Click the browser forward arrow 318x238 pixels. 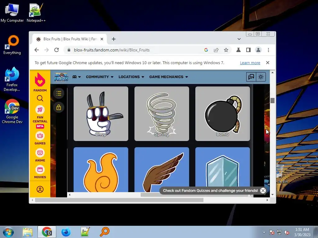coord(47,50)
